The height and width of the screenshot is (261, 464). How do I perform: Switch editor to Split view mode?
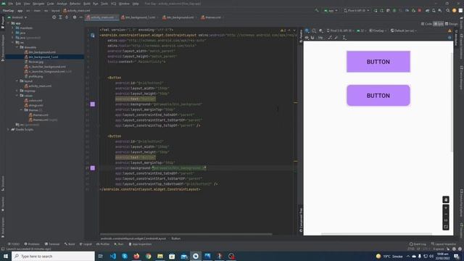(439, 24)
